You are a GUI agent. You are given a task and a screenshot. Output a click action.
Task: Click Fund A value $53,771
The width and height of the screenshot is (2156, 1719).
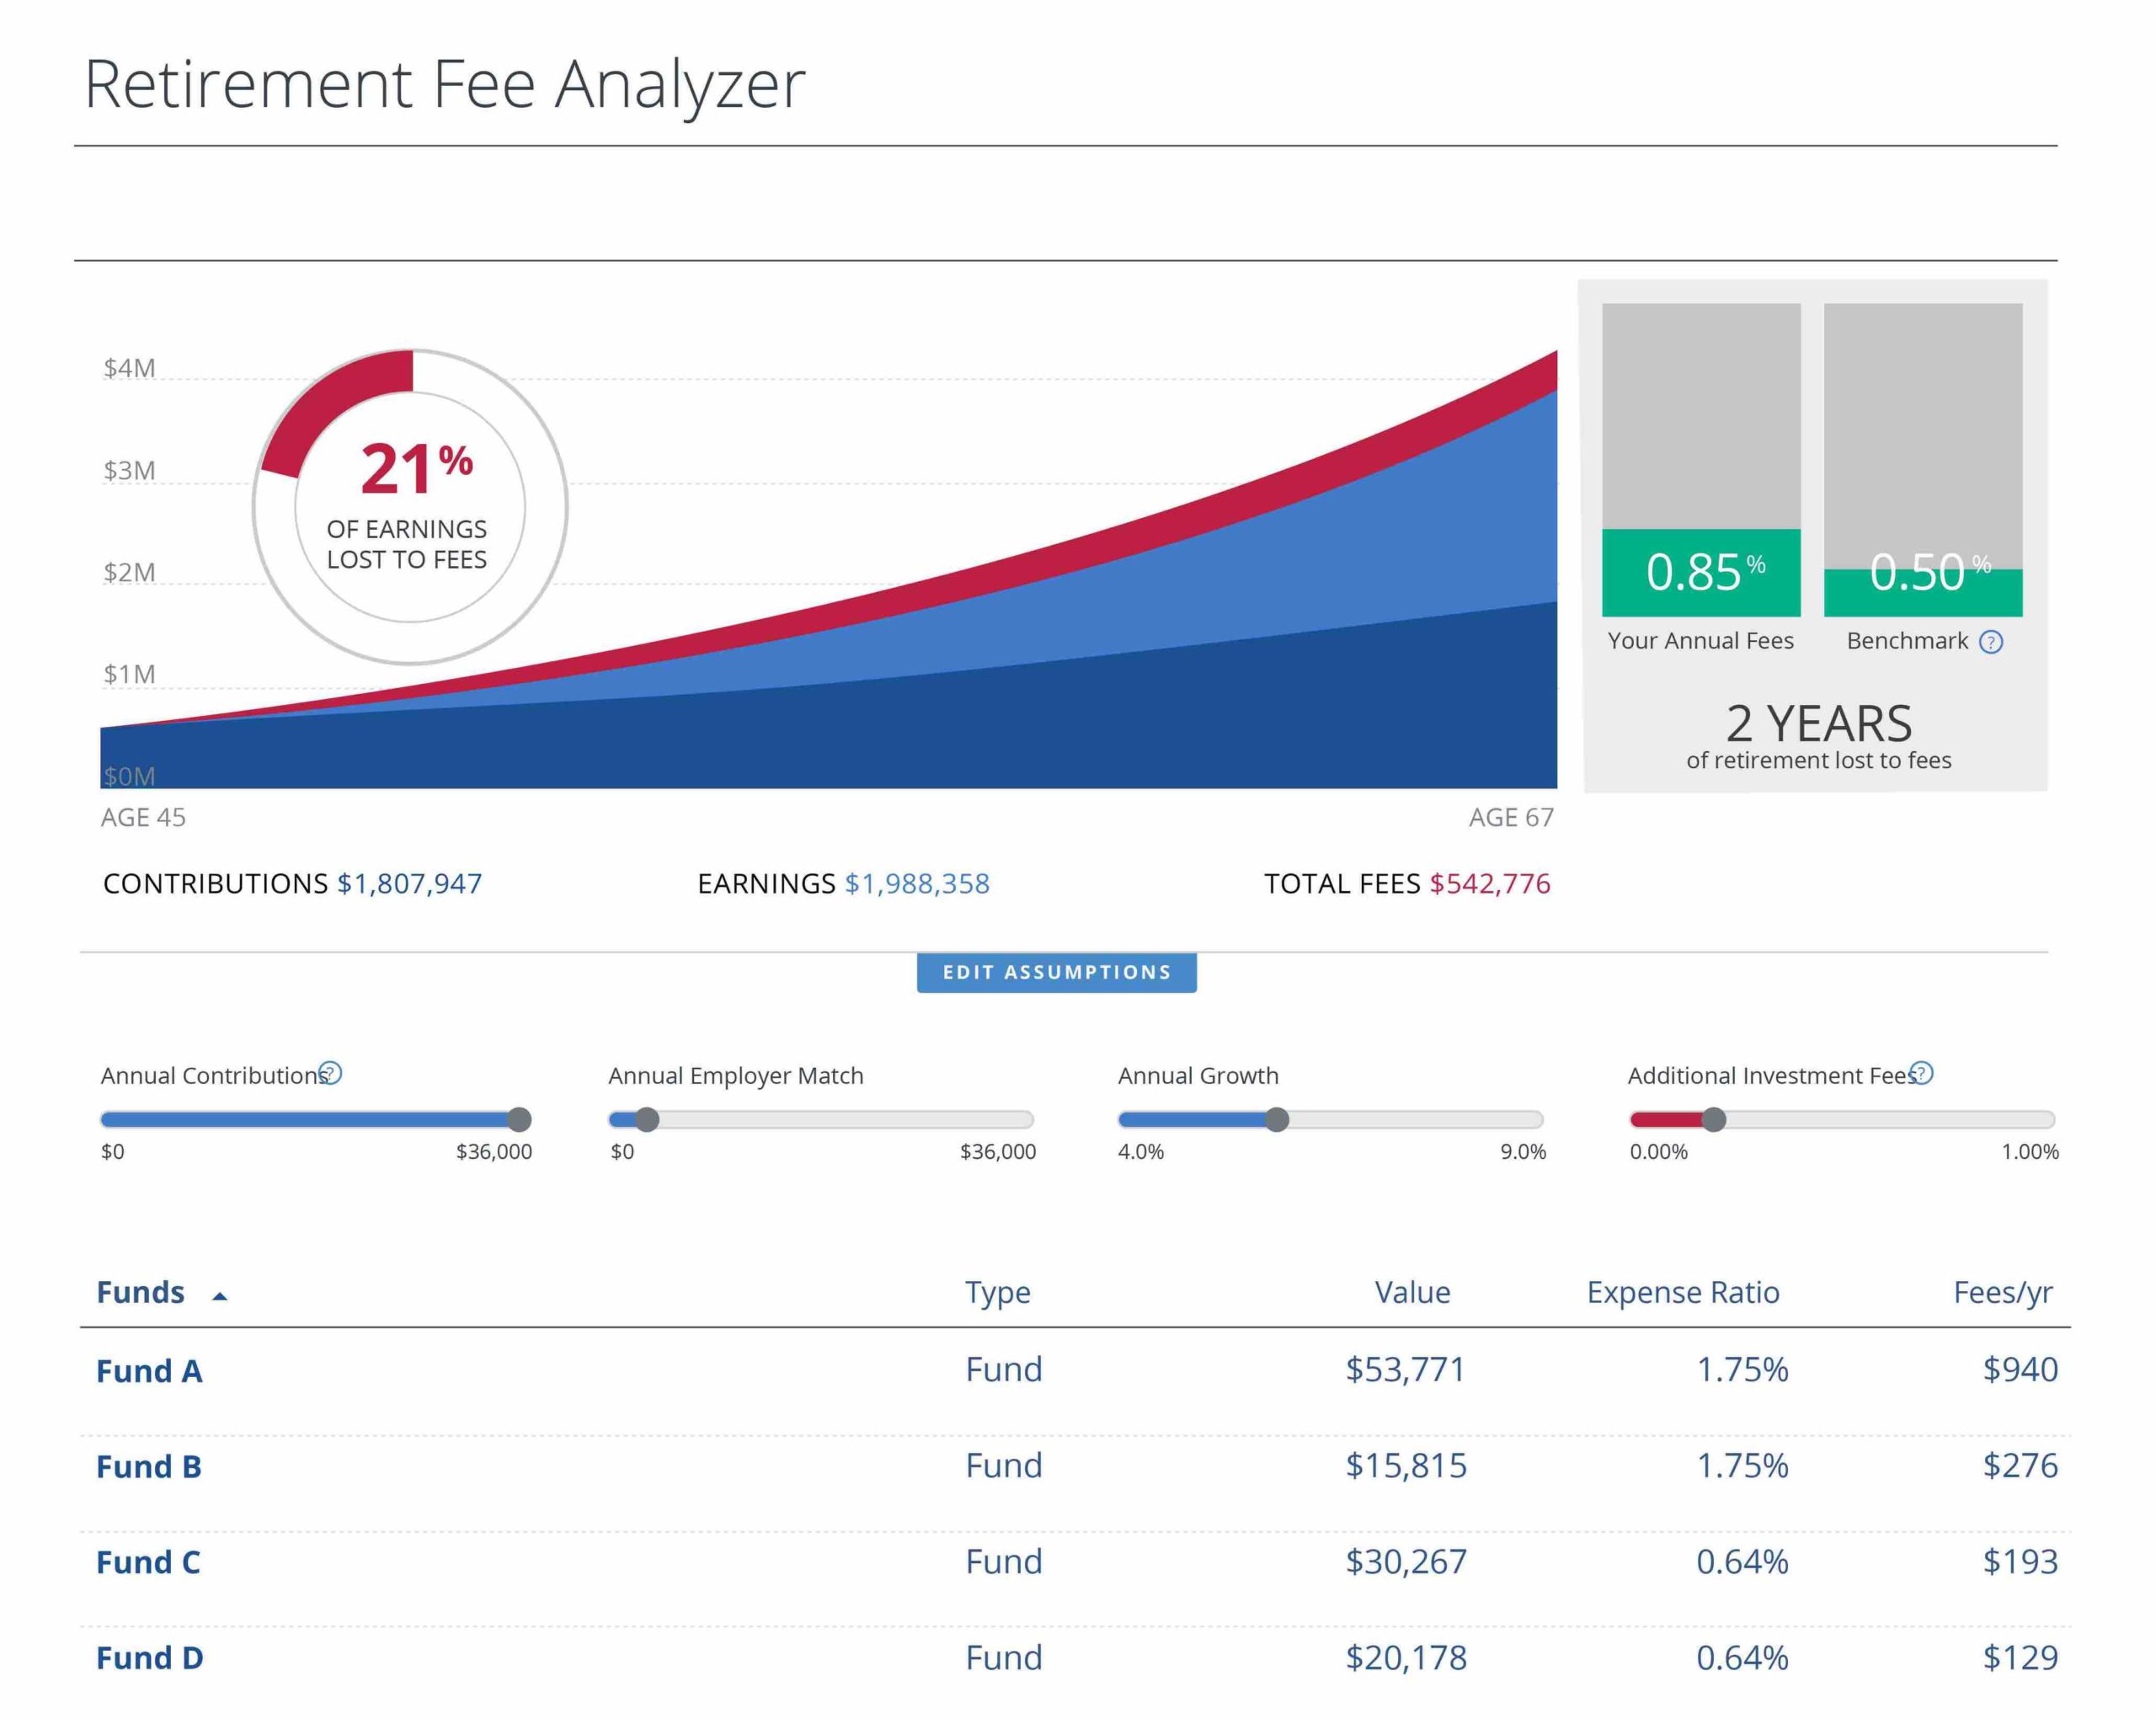[1405, 1369]
